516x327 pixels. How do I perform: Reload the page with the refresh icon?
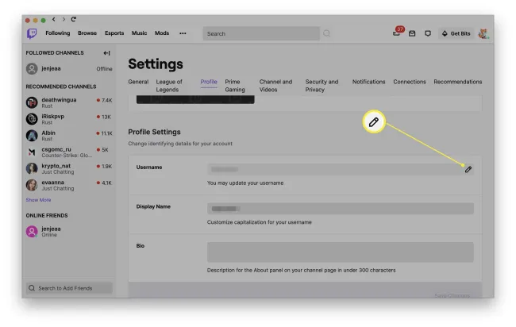click(73, 19)
